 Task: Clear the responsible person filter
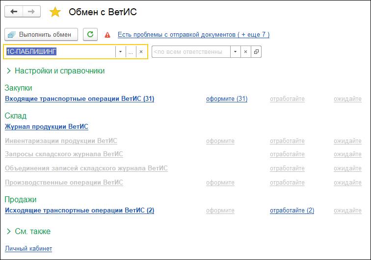(246, 51)
